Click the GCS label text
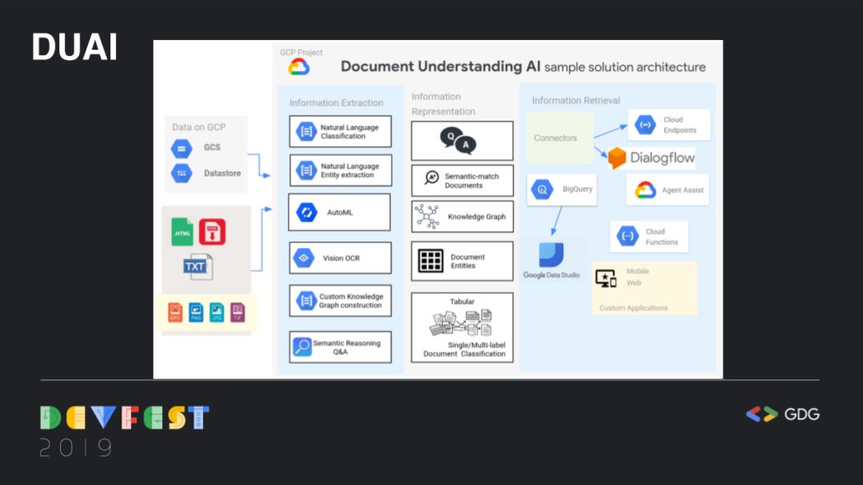This screenshot has height=485, width=863. (212, 148)
